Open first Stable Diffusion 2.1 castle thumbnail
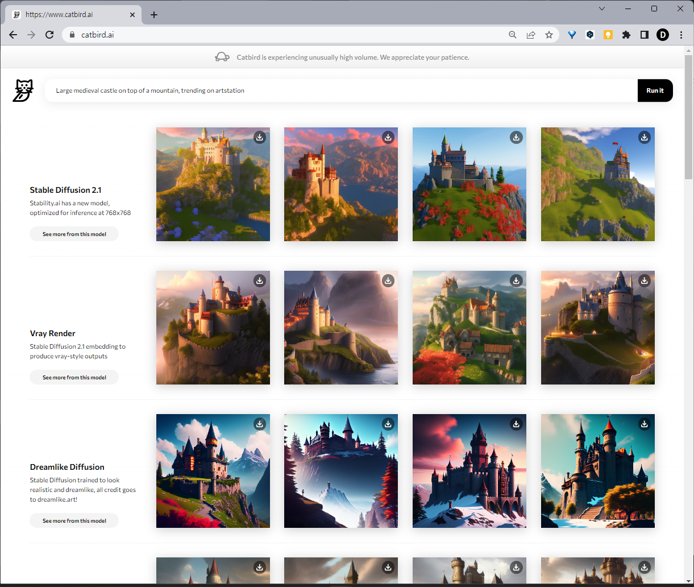The width and height of the screenshot is (694, 587). click(213, 184)
